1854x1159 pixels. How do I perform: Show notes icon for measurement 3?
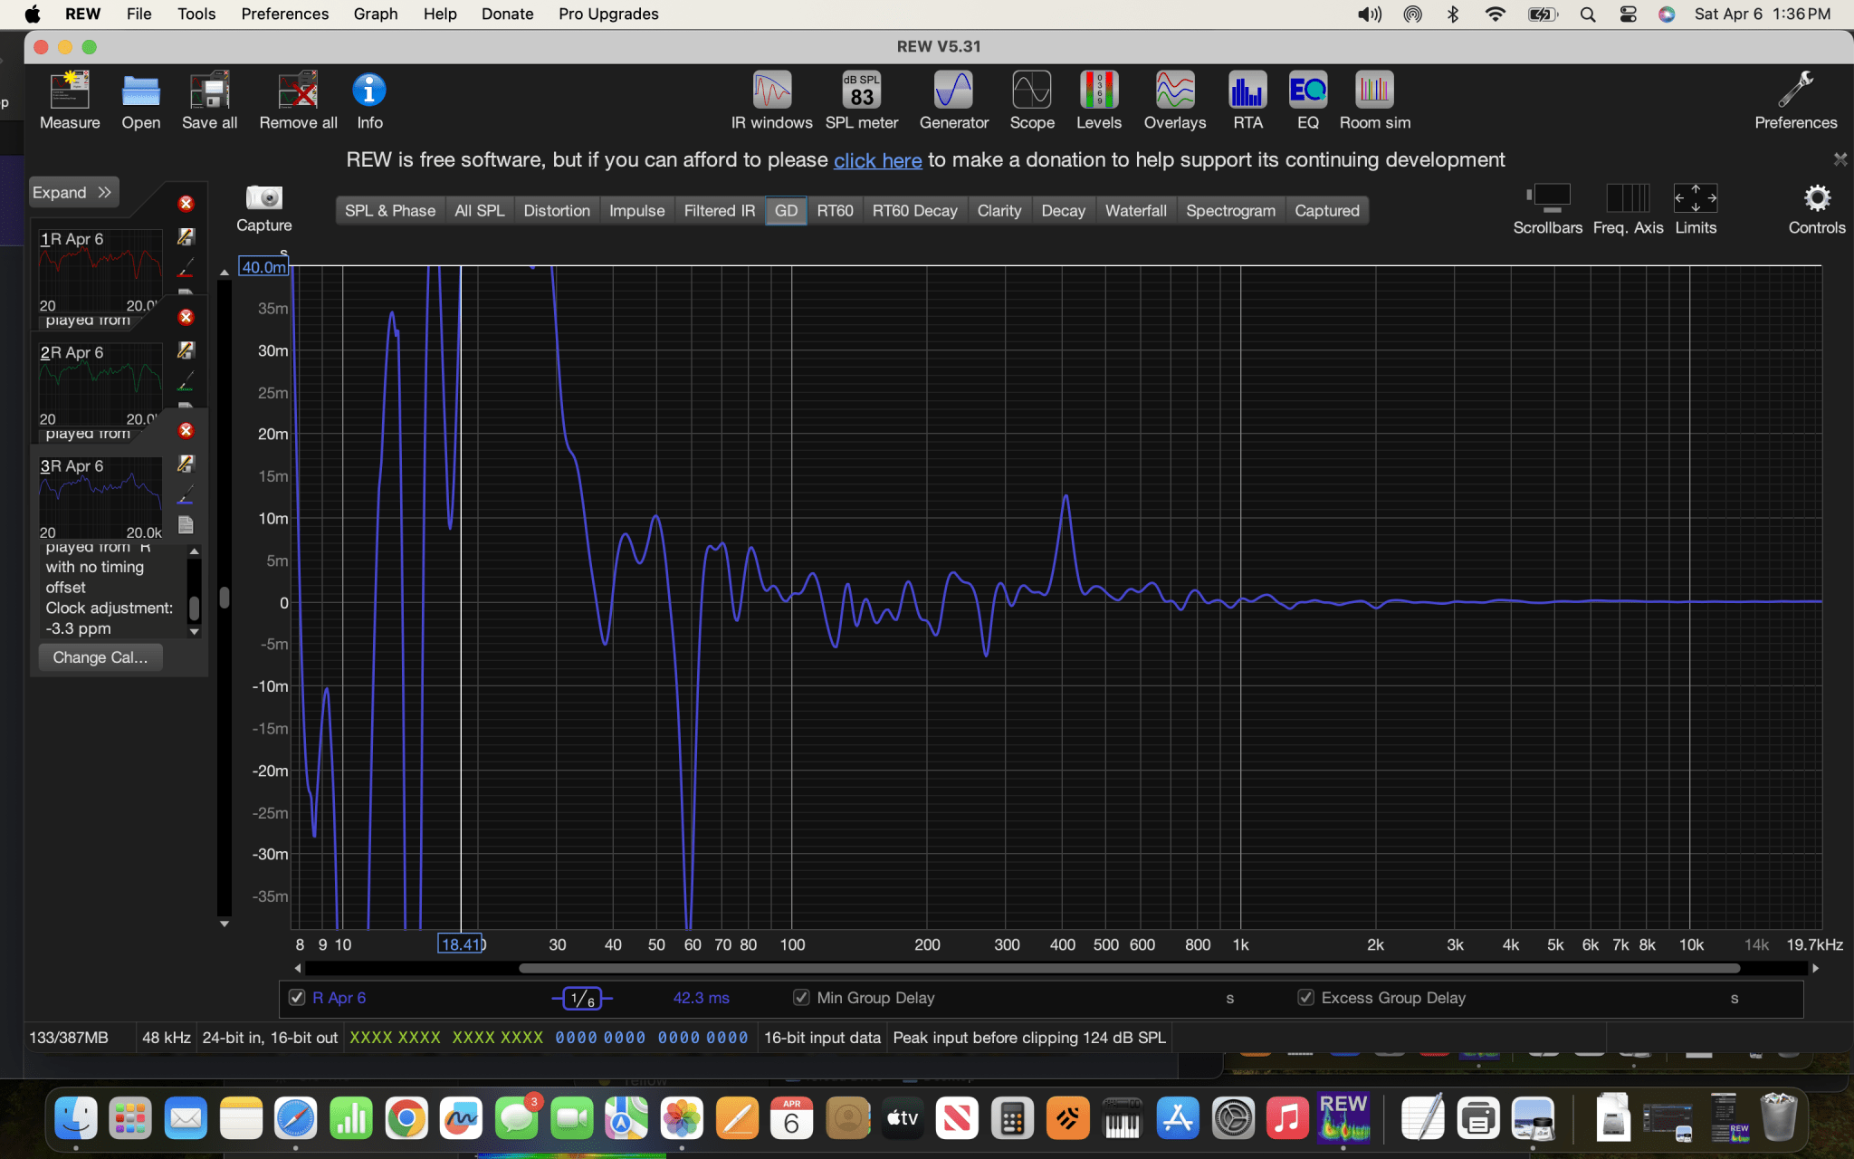(x=186, y=525)
